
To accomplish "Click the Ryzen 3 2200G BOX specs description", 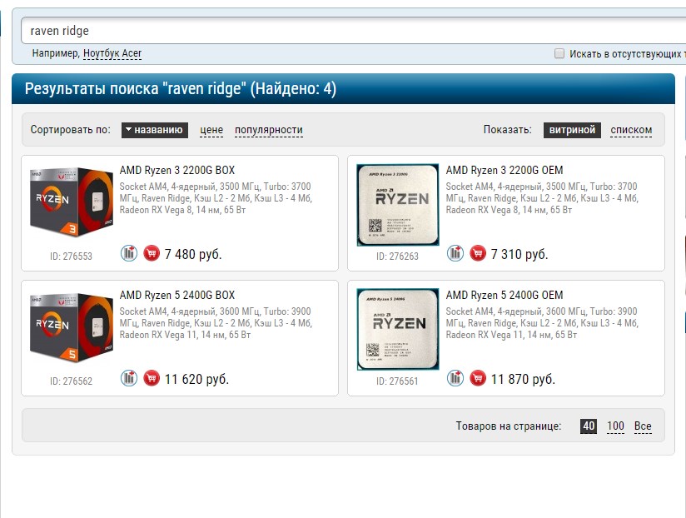I will click(216, 198).
